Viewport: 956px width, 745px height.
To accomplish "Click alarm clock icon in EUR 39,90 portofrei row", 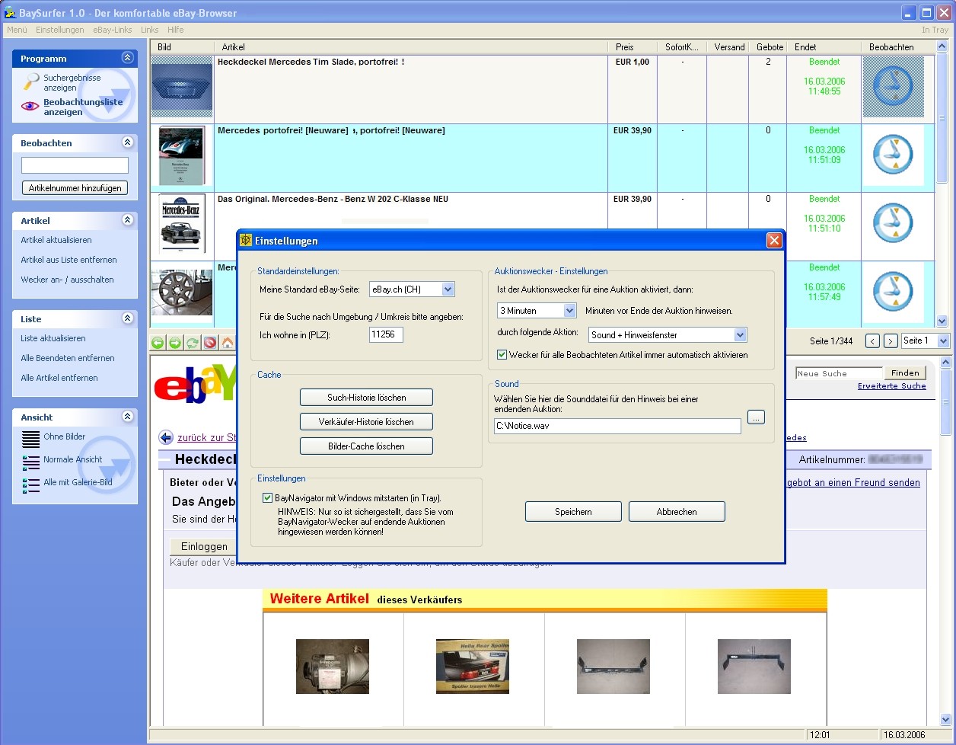I will 893,155.
